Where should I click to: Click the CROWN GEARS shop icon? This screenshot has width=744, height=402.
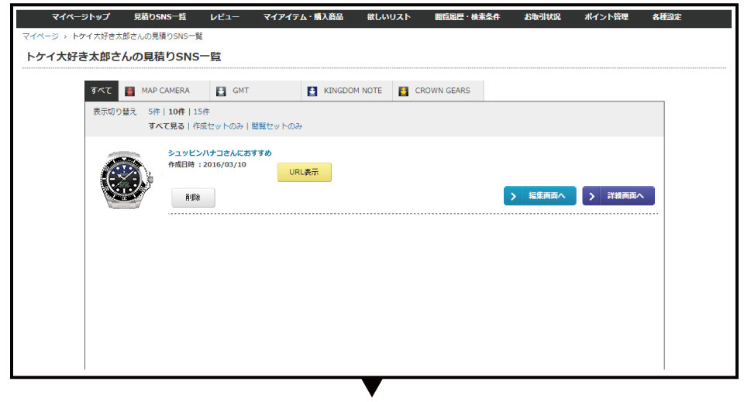pyautogui.click(x=404, y=91)
